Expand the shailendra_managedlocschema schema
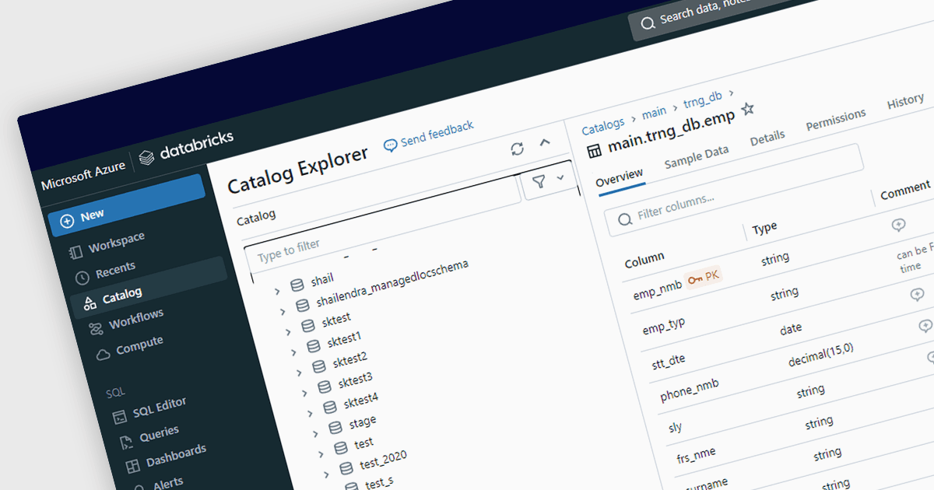The width and height of the screenshot is (934, 490). (283, 311)
